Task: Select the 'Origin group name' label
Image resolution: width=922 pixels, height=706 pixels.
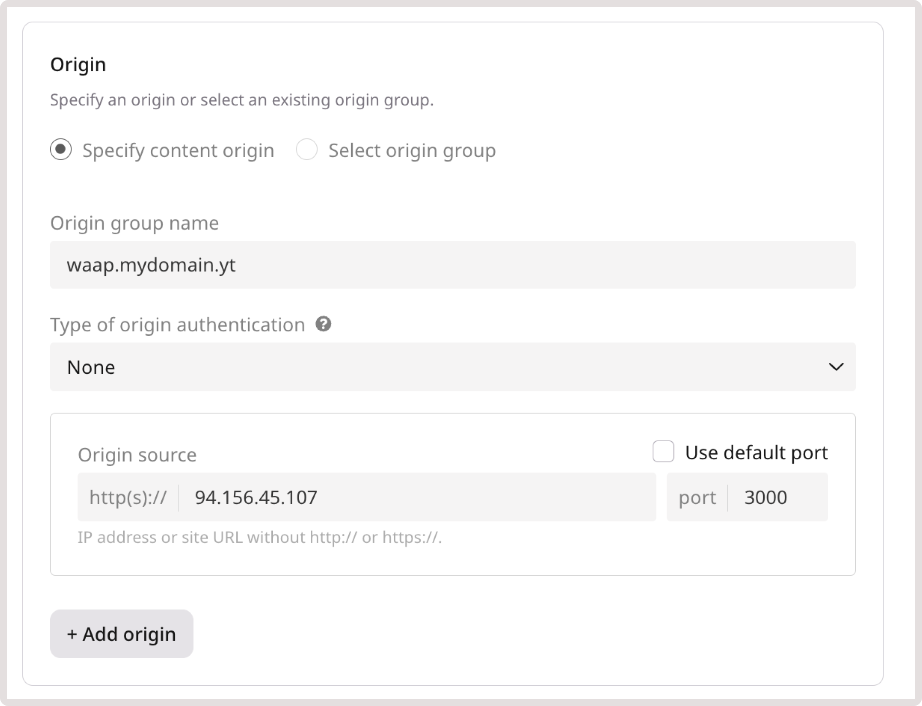Action: pyautogui.click(x=134, y=223)
